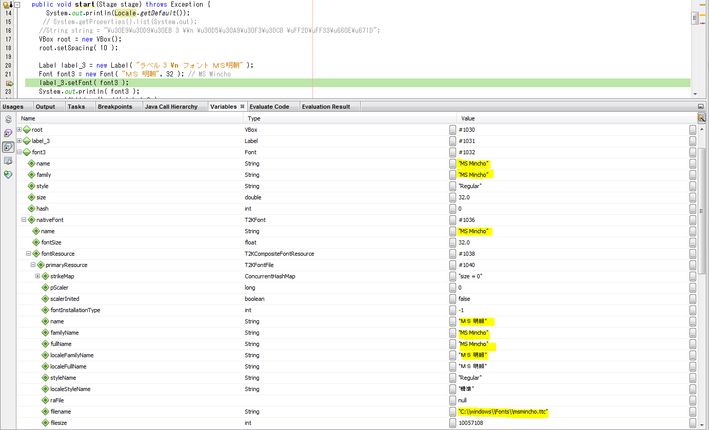The height and width of the screenshot is (430, 709).
Task: Click the purple diamond icon in Variables sidebar
Action: click(8, 133)
